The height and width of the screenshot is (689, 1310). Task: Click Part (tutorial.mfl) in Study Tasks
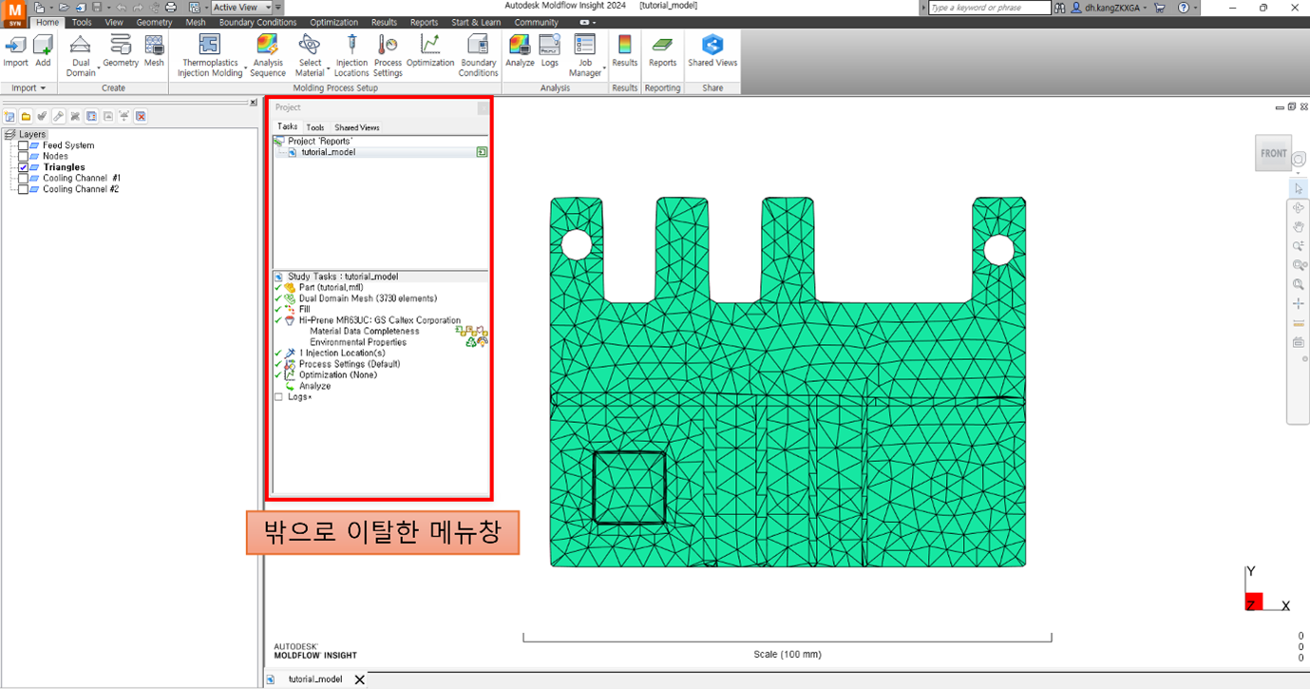(331, 287)
